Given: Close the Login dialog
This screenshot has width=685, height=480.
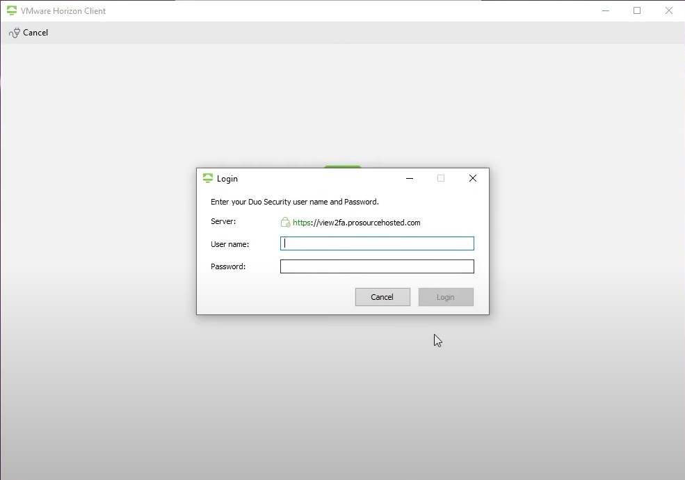Looking at the screenshot, I should click(x=473, y=178).
